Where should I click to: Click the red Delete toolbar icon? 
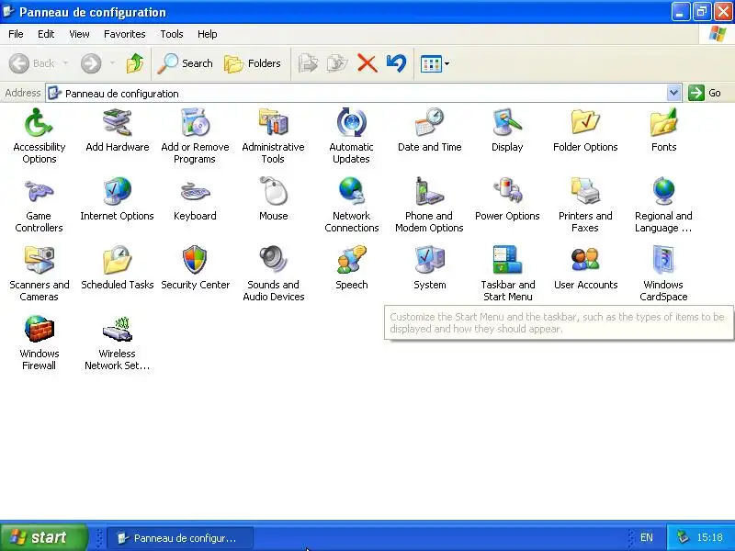click(x=367, y=63)
